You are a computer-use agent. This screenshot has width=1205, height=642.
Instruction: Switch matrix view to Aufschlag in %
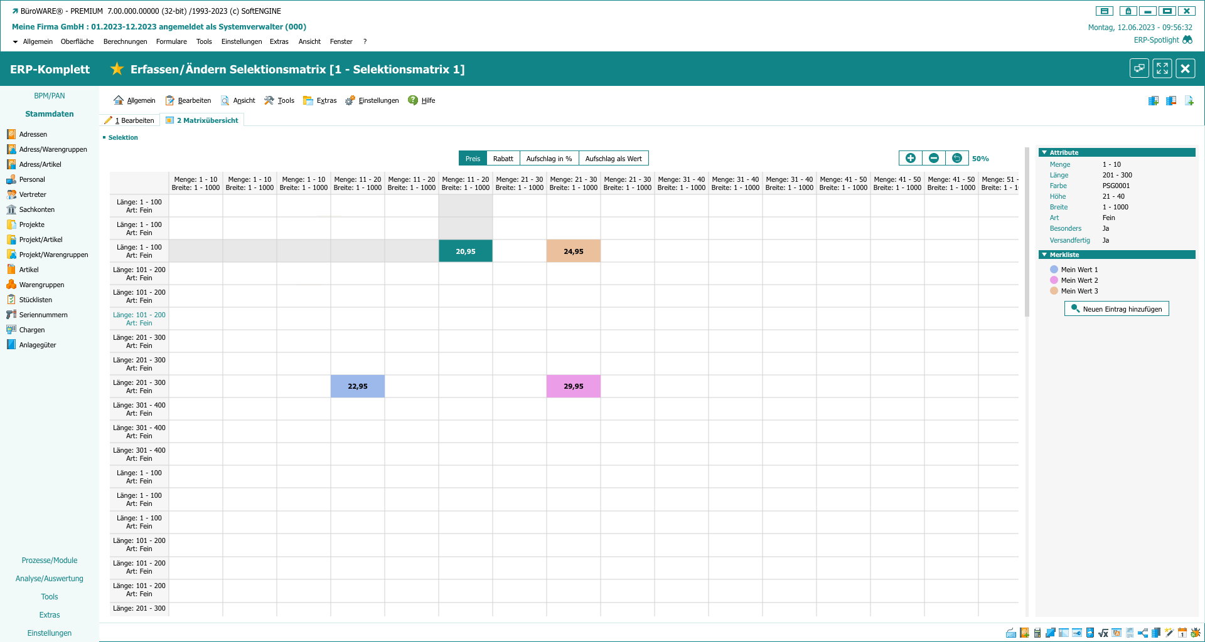click(x=549, y=159)
